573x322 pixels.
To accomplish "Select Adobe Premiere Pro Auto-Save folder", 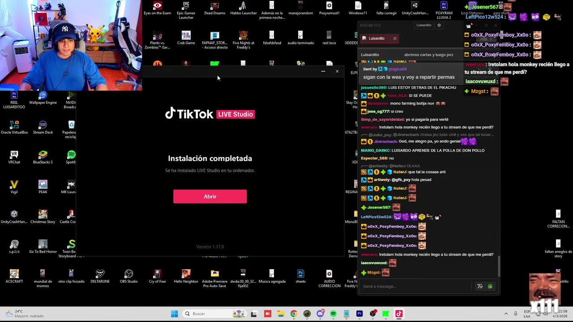I will [215, 279].
